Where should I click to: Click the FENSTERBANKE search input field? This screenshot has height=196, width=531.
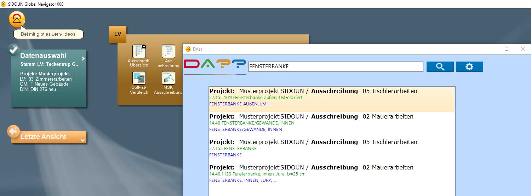(x=336, y=67)
